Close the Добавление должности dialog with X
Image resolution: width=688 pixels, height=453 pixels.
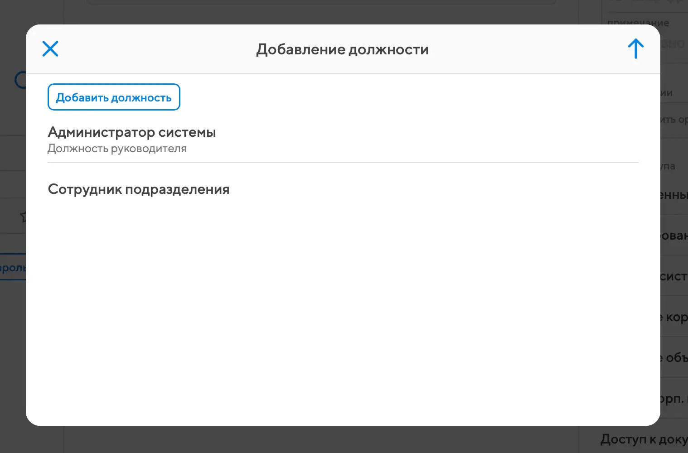click(x=50, y=49)
